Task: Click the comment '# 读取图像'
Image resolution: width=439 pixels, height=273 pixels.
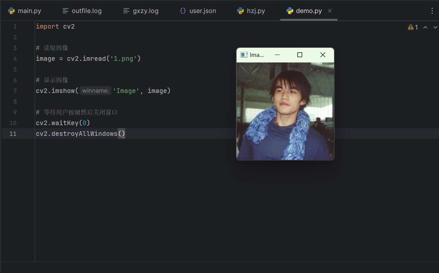Action: [52, 48]
